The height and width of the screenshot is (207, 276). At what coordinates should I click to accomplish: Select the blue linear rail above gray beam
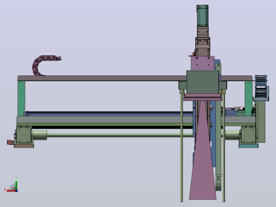[108, 114]
